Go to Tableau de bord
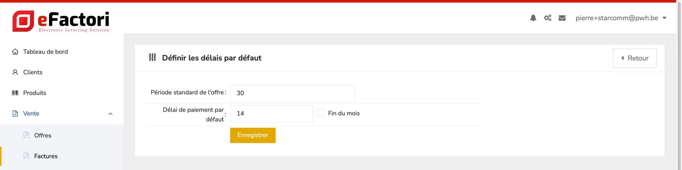The width and height of the screenshot is (682, 170). [45, 52]
